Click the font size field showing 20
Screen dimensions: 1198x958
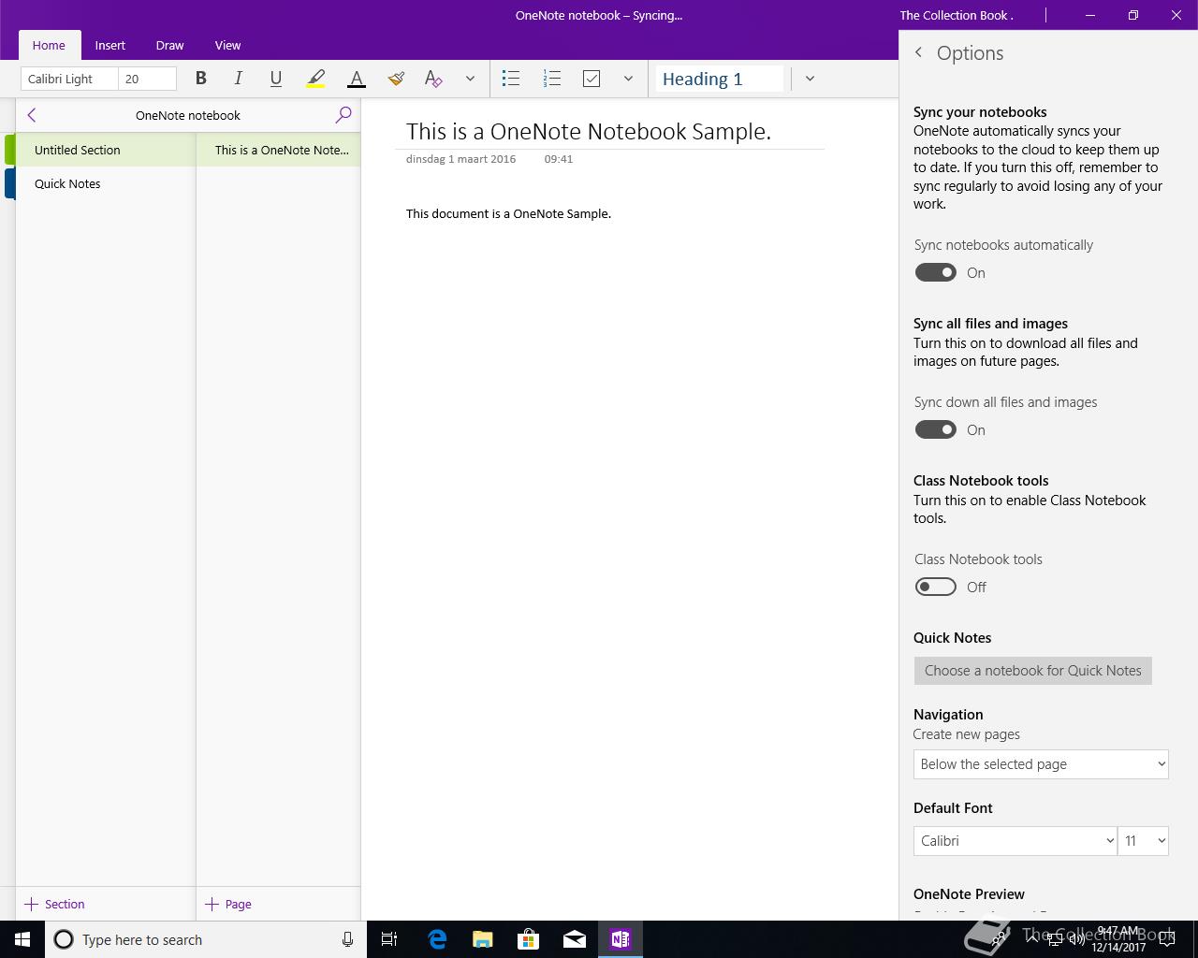click(147, 79)
